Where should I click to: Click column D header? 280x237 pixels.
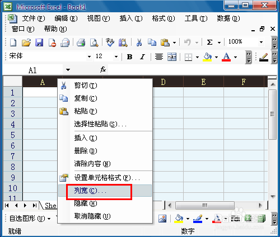click(x=163, y=82)
